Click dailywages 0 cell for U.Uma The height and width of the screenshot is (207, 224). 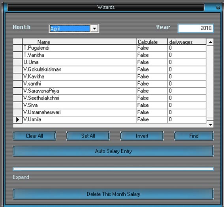(x=187, y=62)
